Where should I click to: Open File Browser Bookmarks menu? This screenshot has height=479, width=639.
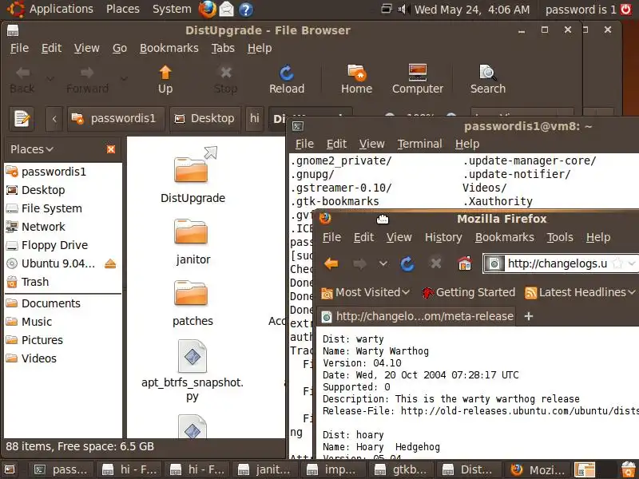click(x=169, y=48)
